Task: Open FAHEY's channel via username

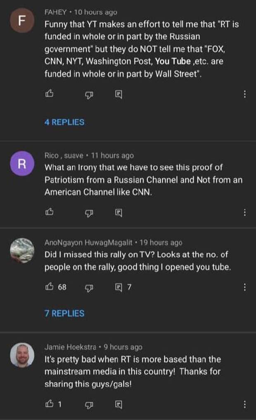Action: 55,12
